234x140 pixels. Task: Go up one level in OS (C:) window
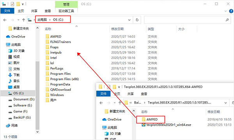(23, 20)
